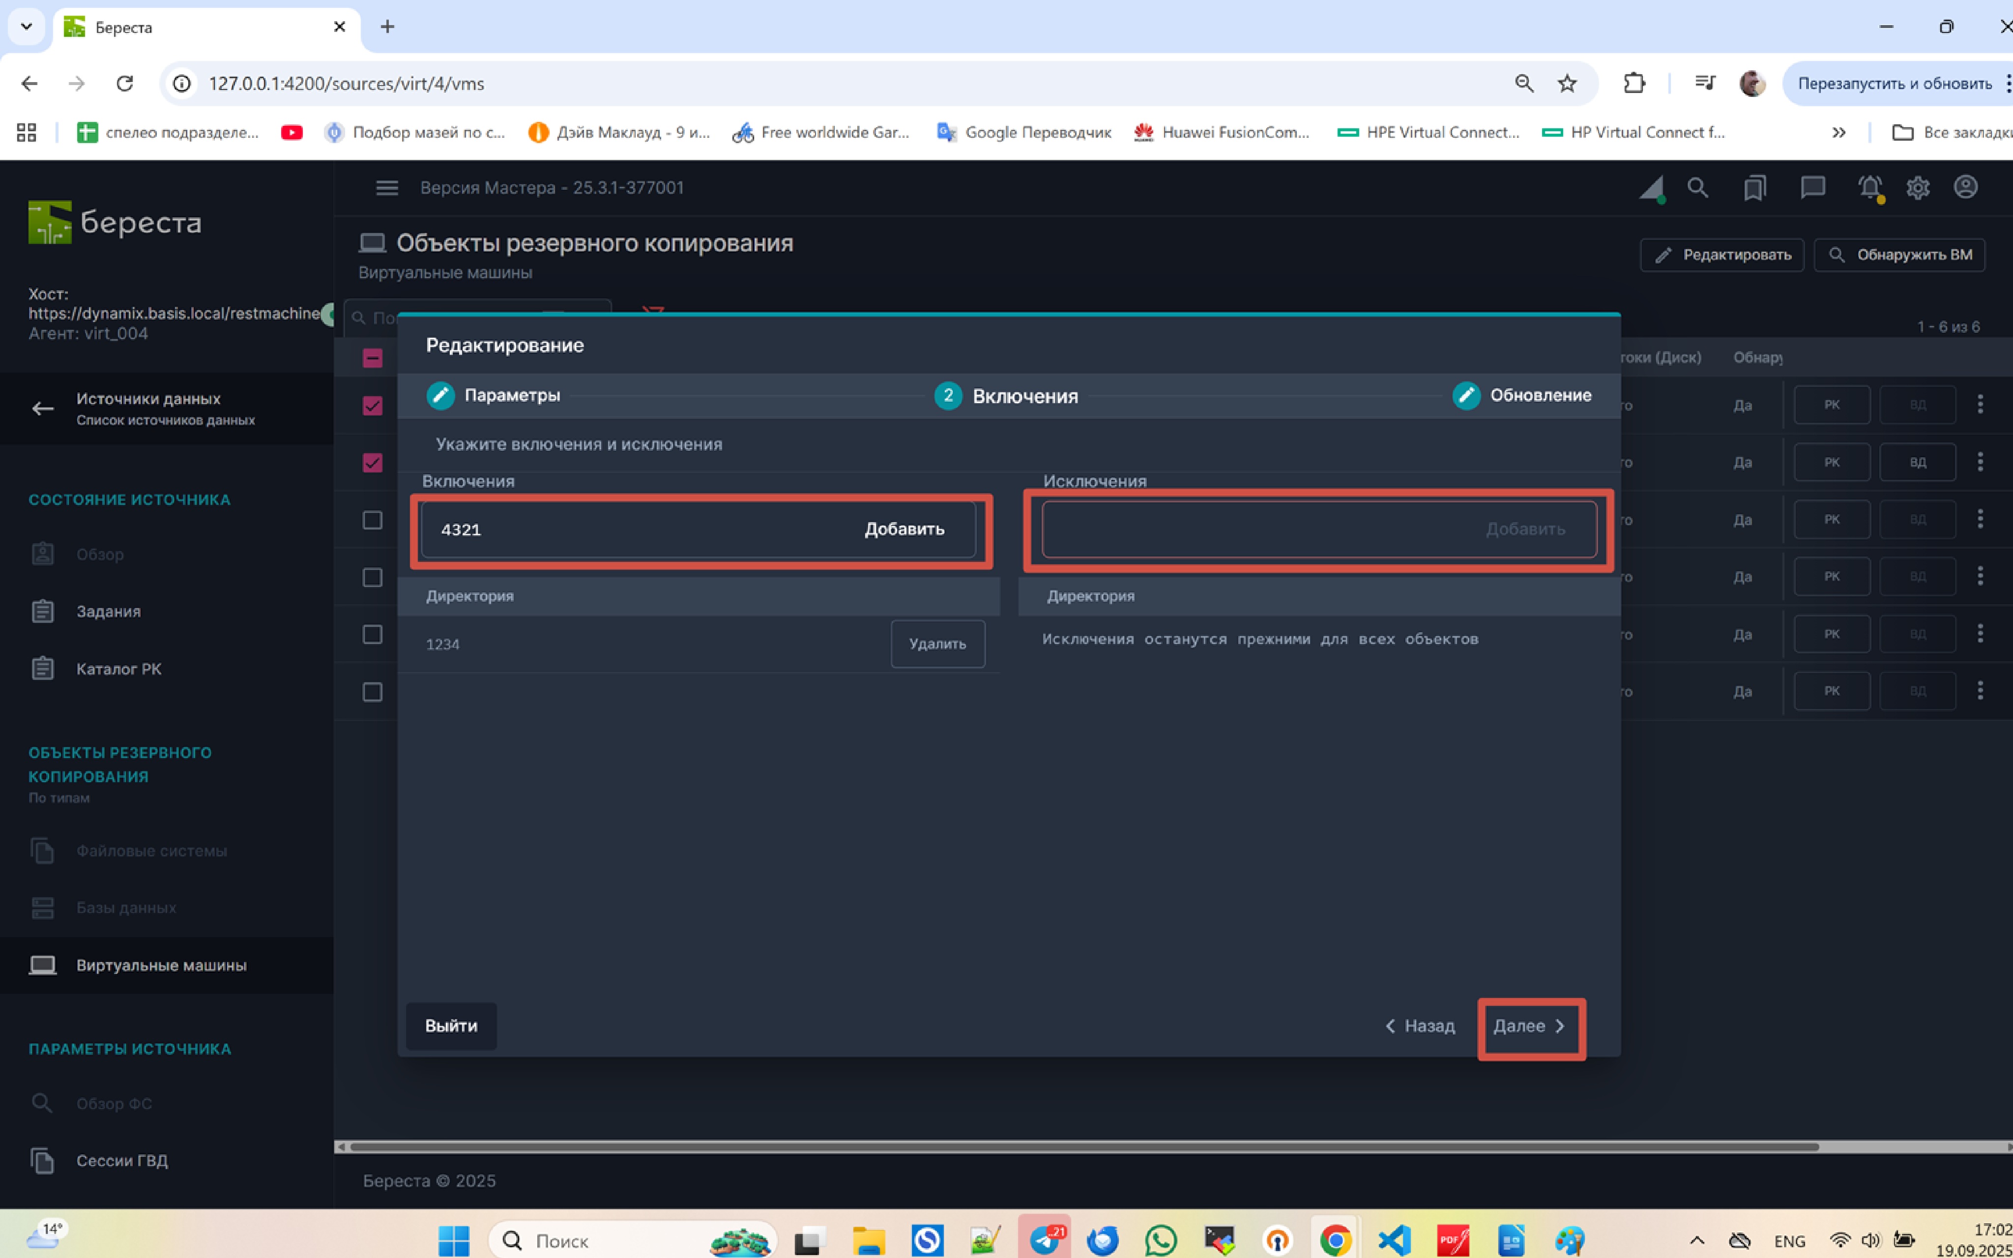Click the hamburger menu icon in header
The height and width of the screenshot is (1258, 2013).
(x=387, y=188)
